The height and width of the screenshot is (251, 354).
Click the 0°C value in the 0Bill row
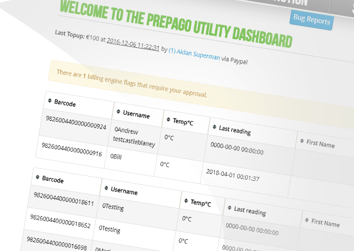pos(165,164)
